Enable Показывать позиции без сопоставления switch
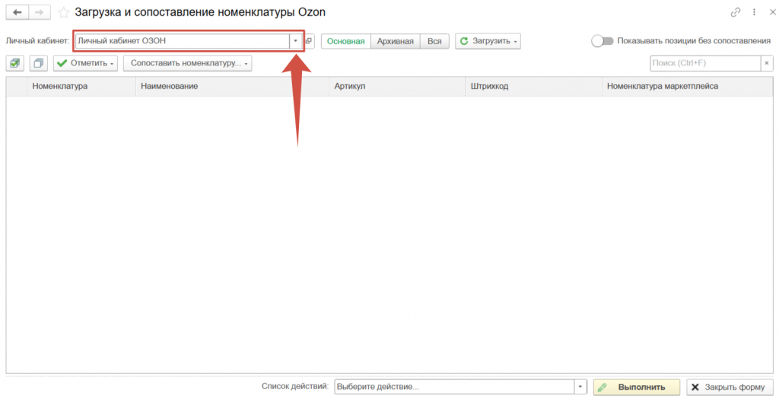Image resolution: width=779 pixels, height=402 pixels. (603, 41)
